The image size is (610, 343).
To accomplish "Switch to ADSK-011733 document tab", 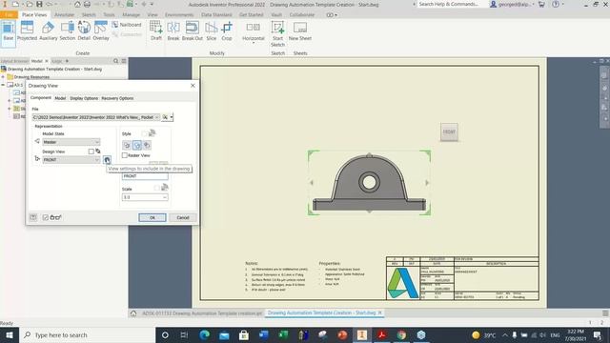I will [x=201, y=313].
